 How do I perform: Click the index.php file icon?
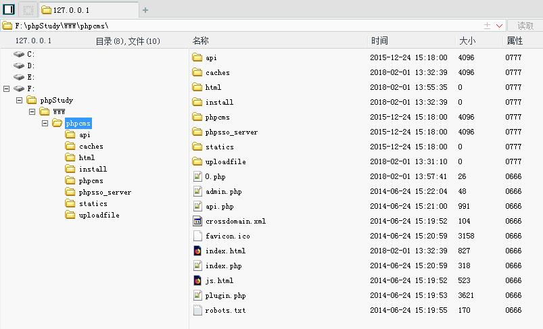[197, 265]
